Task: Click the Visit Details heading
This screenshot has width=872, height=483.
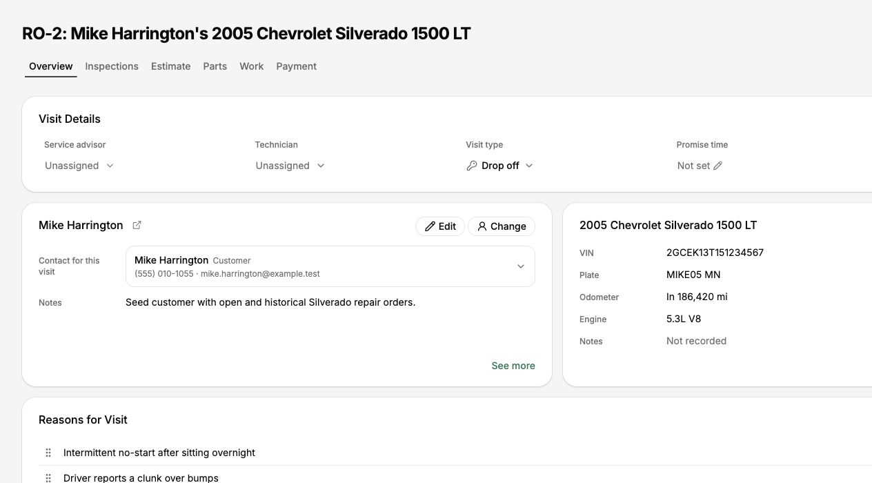Action: pos(70,119)
